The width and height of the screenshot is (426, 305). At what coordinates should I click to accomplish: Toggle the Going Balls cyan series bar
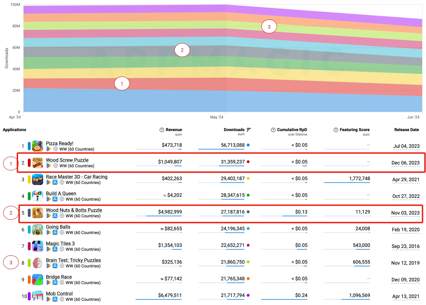pos(29,230)
